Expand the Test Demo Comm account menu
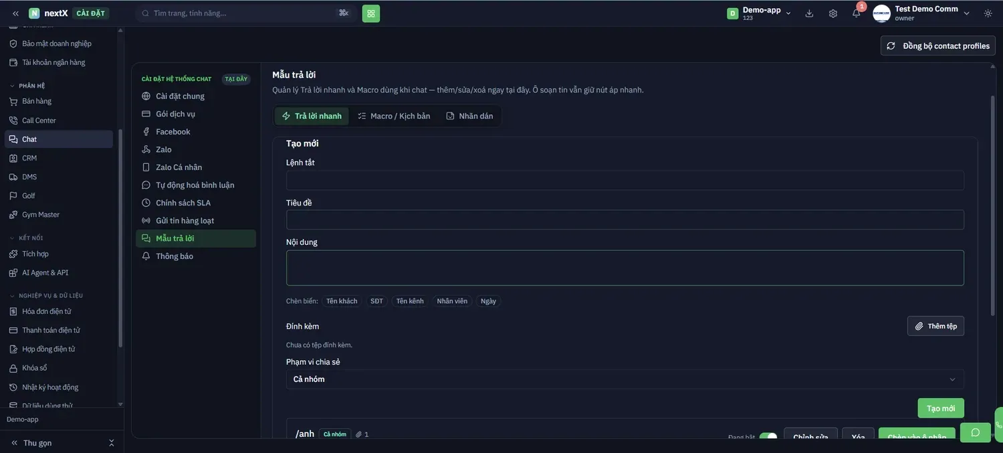The width and height of the screenshot is (1003, 453). (x=921, y=13)
